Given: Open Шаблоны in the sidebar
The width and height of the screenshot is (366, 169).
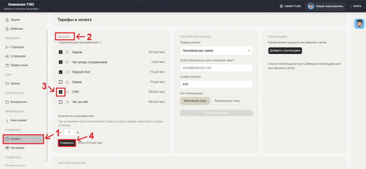Looking at the screenshot, I should (15, 29).
